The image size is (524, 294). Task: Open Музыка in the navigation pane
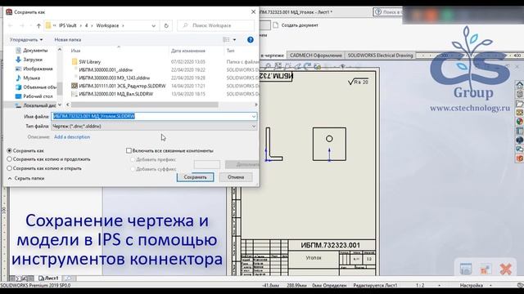pos(28,78)
